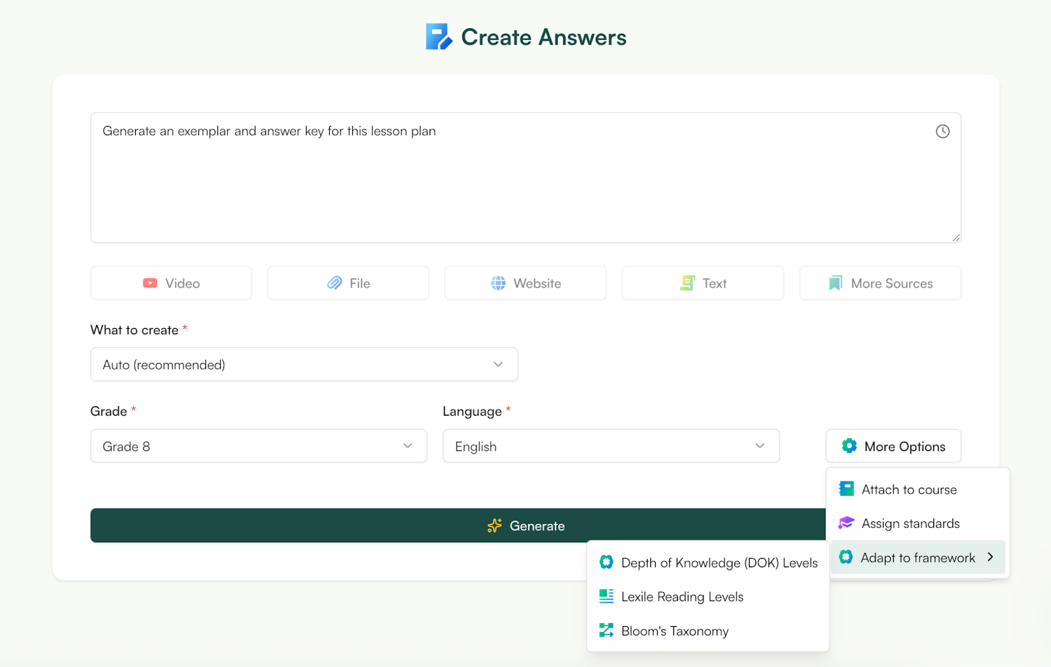Click the Lexile Reading Levels book icon
1051x667 pixels.
605,596
